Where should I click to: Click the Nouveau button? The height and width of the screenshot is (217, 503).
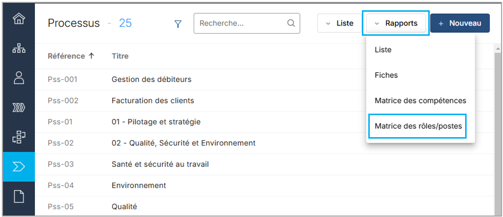tap(460, 23)
